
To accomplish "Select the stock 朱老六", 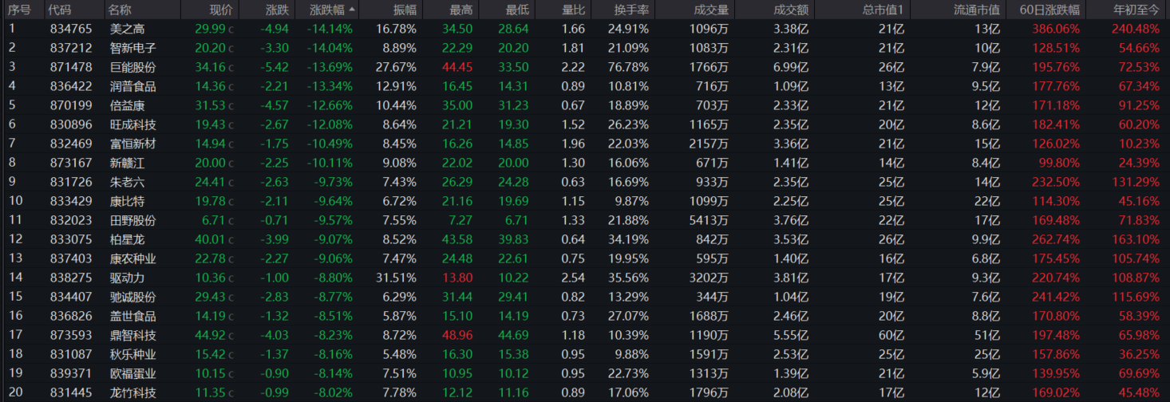I will click(128, 182).
